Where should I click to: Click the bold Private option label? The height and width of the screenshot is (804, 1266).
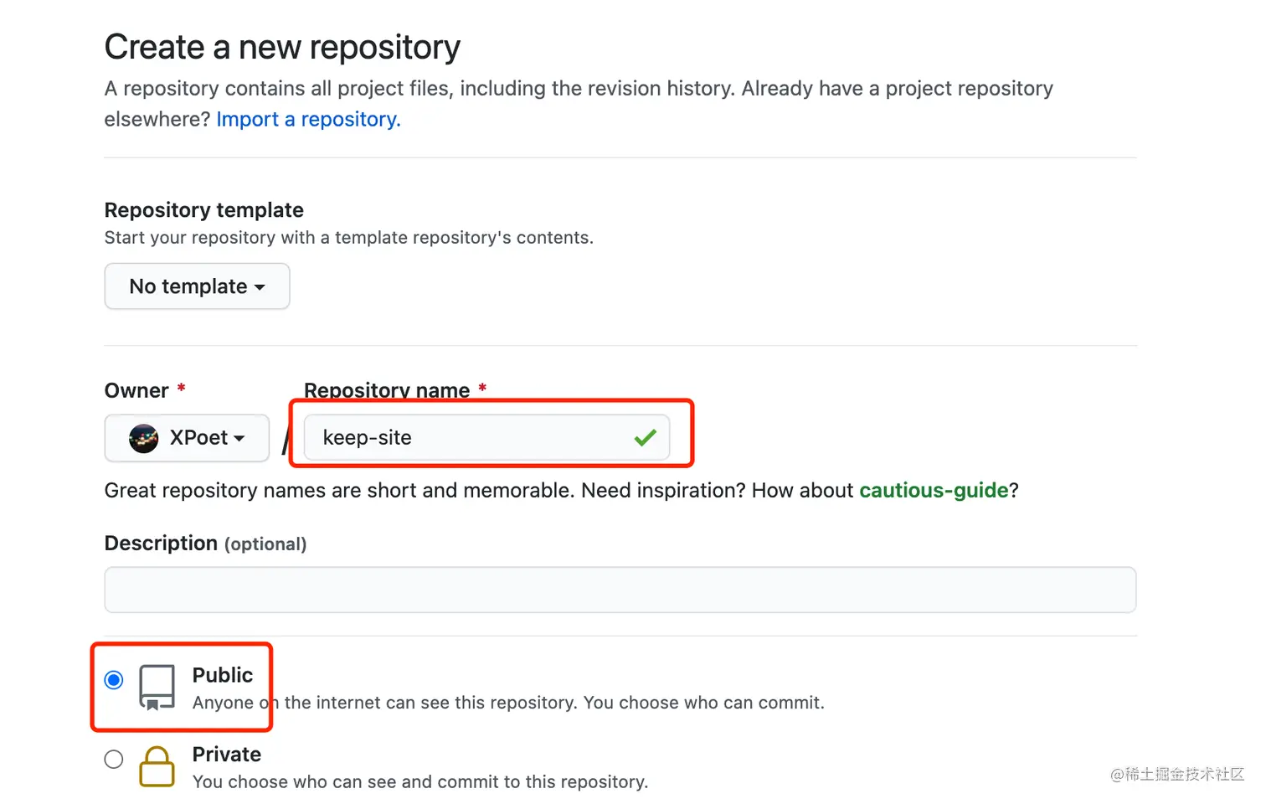tap(227, 755)
